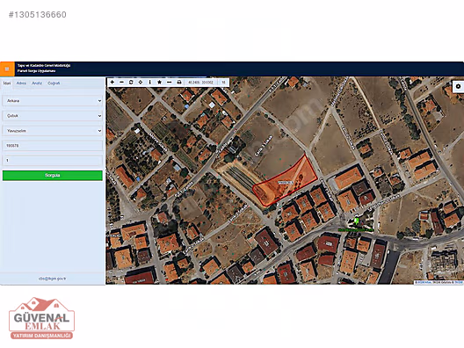Click the zoom level value 18
The height and width of the screenshot is (348, 464).
click(x=224, y=83)
